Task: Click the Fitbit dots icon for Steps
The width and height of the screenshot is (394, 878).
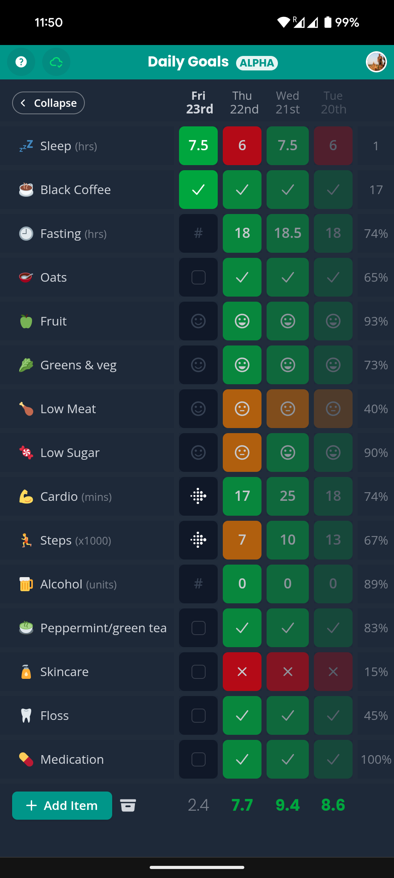Action: [198, 540]
